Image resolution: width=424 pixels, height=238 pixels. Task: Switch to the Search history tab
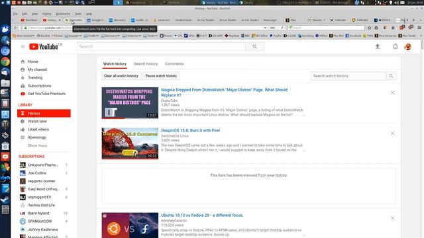146,64
